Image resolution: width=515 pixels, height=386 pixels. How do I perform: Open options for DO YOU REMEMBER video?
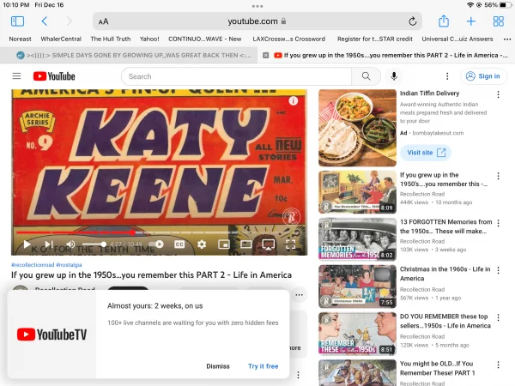coord(498,317)
